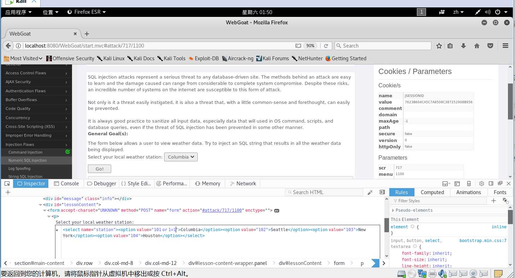Expand the Pseudo-elements section
Screen dimensions: 515x278
click(394, 210)
